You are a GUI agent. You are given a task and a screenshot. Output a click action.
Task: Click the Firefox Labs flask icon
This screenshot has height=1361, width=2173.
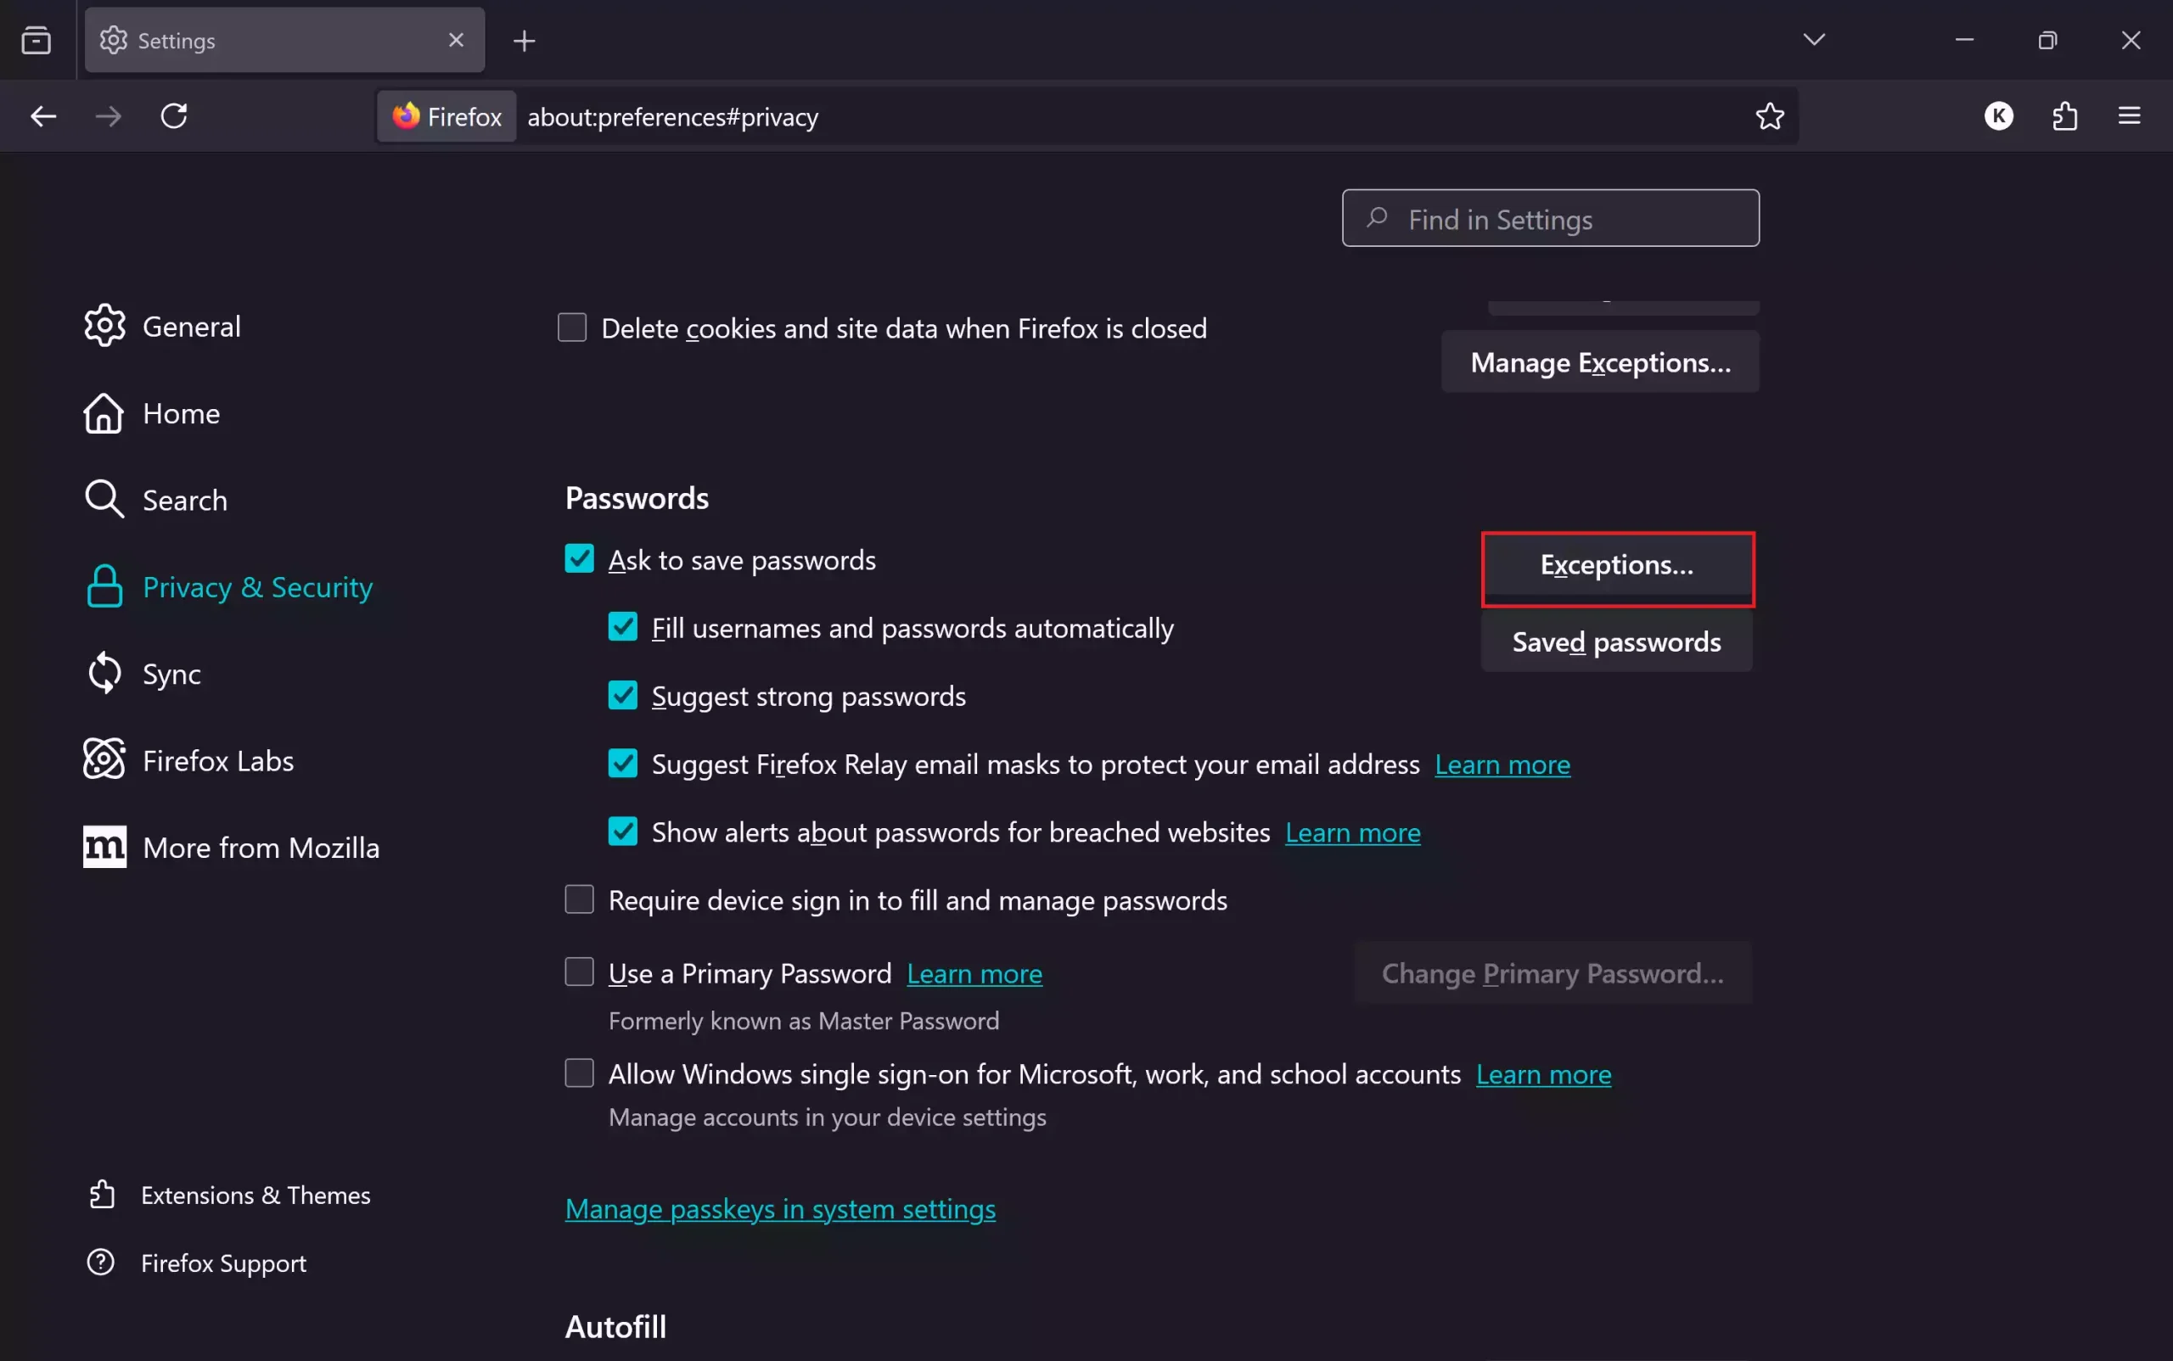[104, 759]
